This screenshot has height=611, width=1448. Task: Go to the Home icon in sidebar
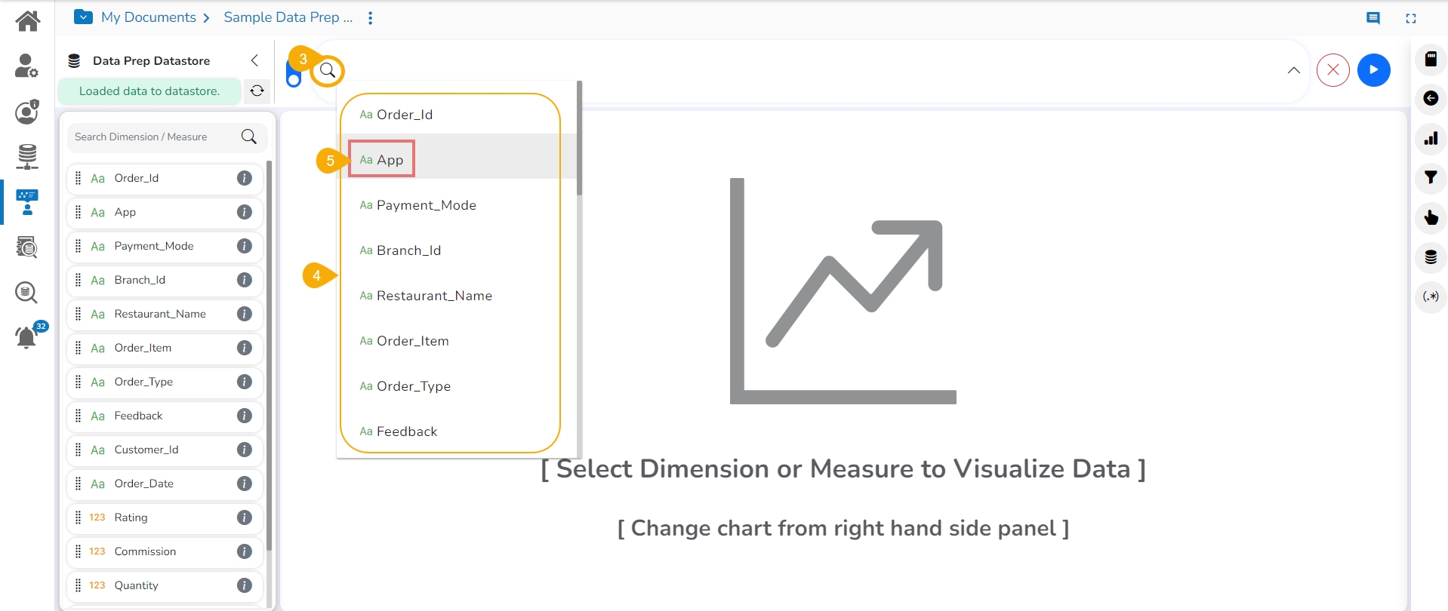pos(27,20)
